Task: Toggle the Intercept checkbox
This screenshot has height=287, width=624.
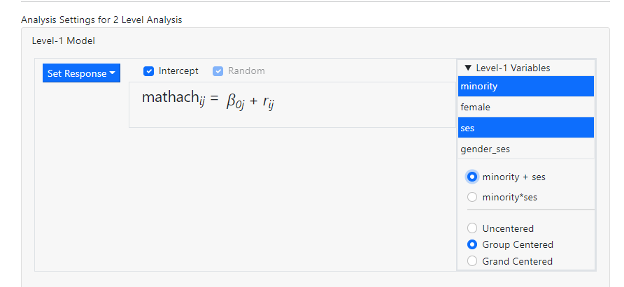Action: pyautogui.click(x=148, y=71)
